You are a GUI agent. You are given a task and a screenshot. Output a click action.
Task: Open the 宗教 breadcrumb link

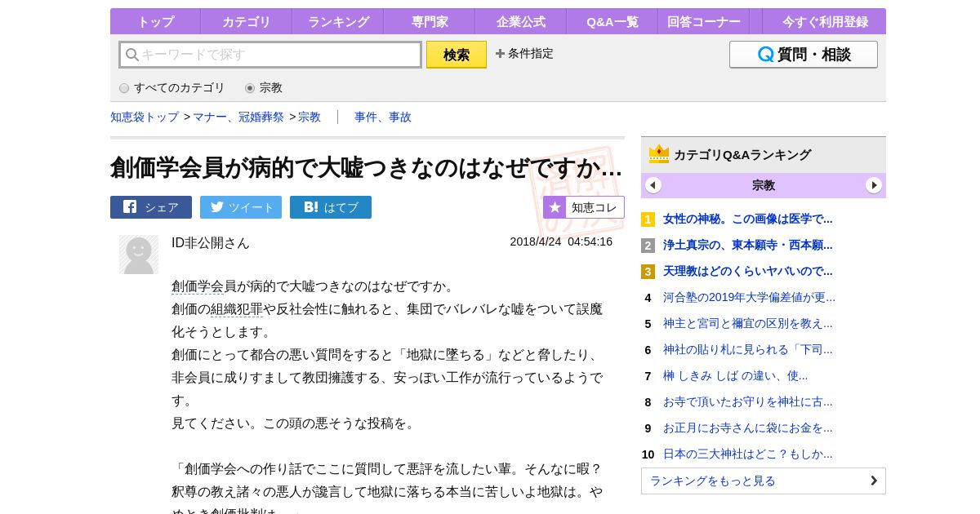click(310, 117)
